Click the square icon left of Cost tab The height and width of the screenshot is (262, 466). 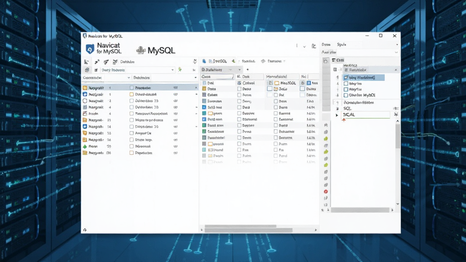pyautogui.click(x=326, y=61)
